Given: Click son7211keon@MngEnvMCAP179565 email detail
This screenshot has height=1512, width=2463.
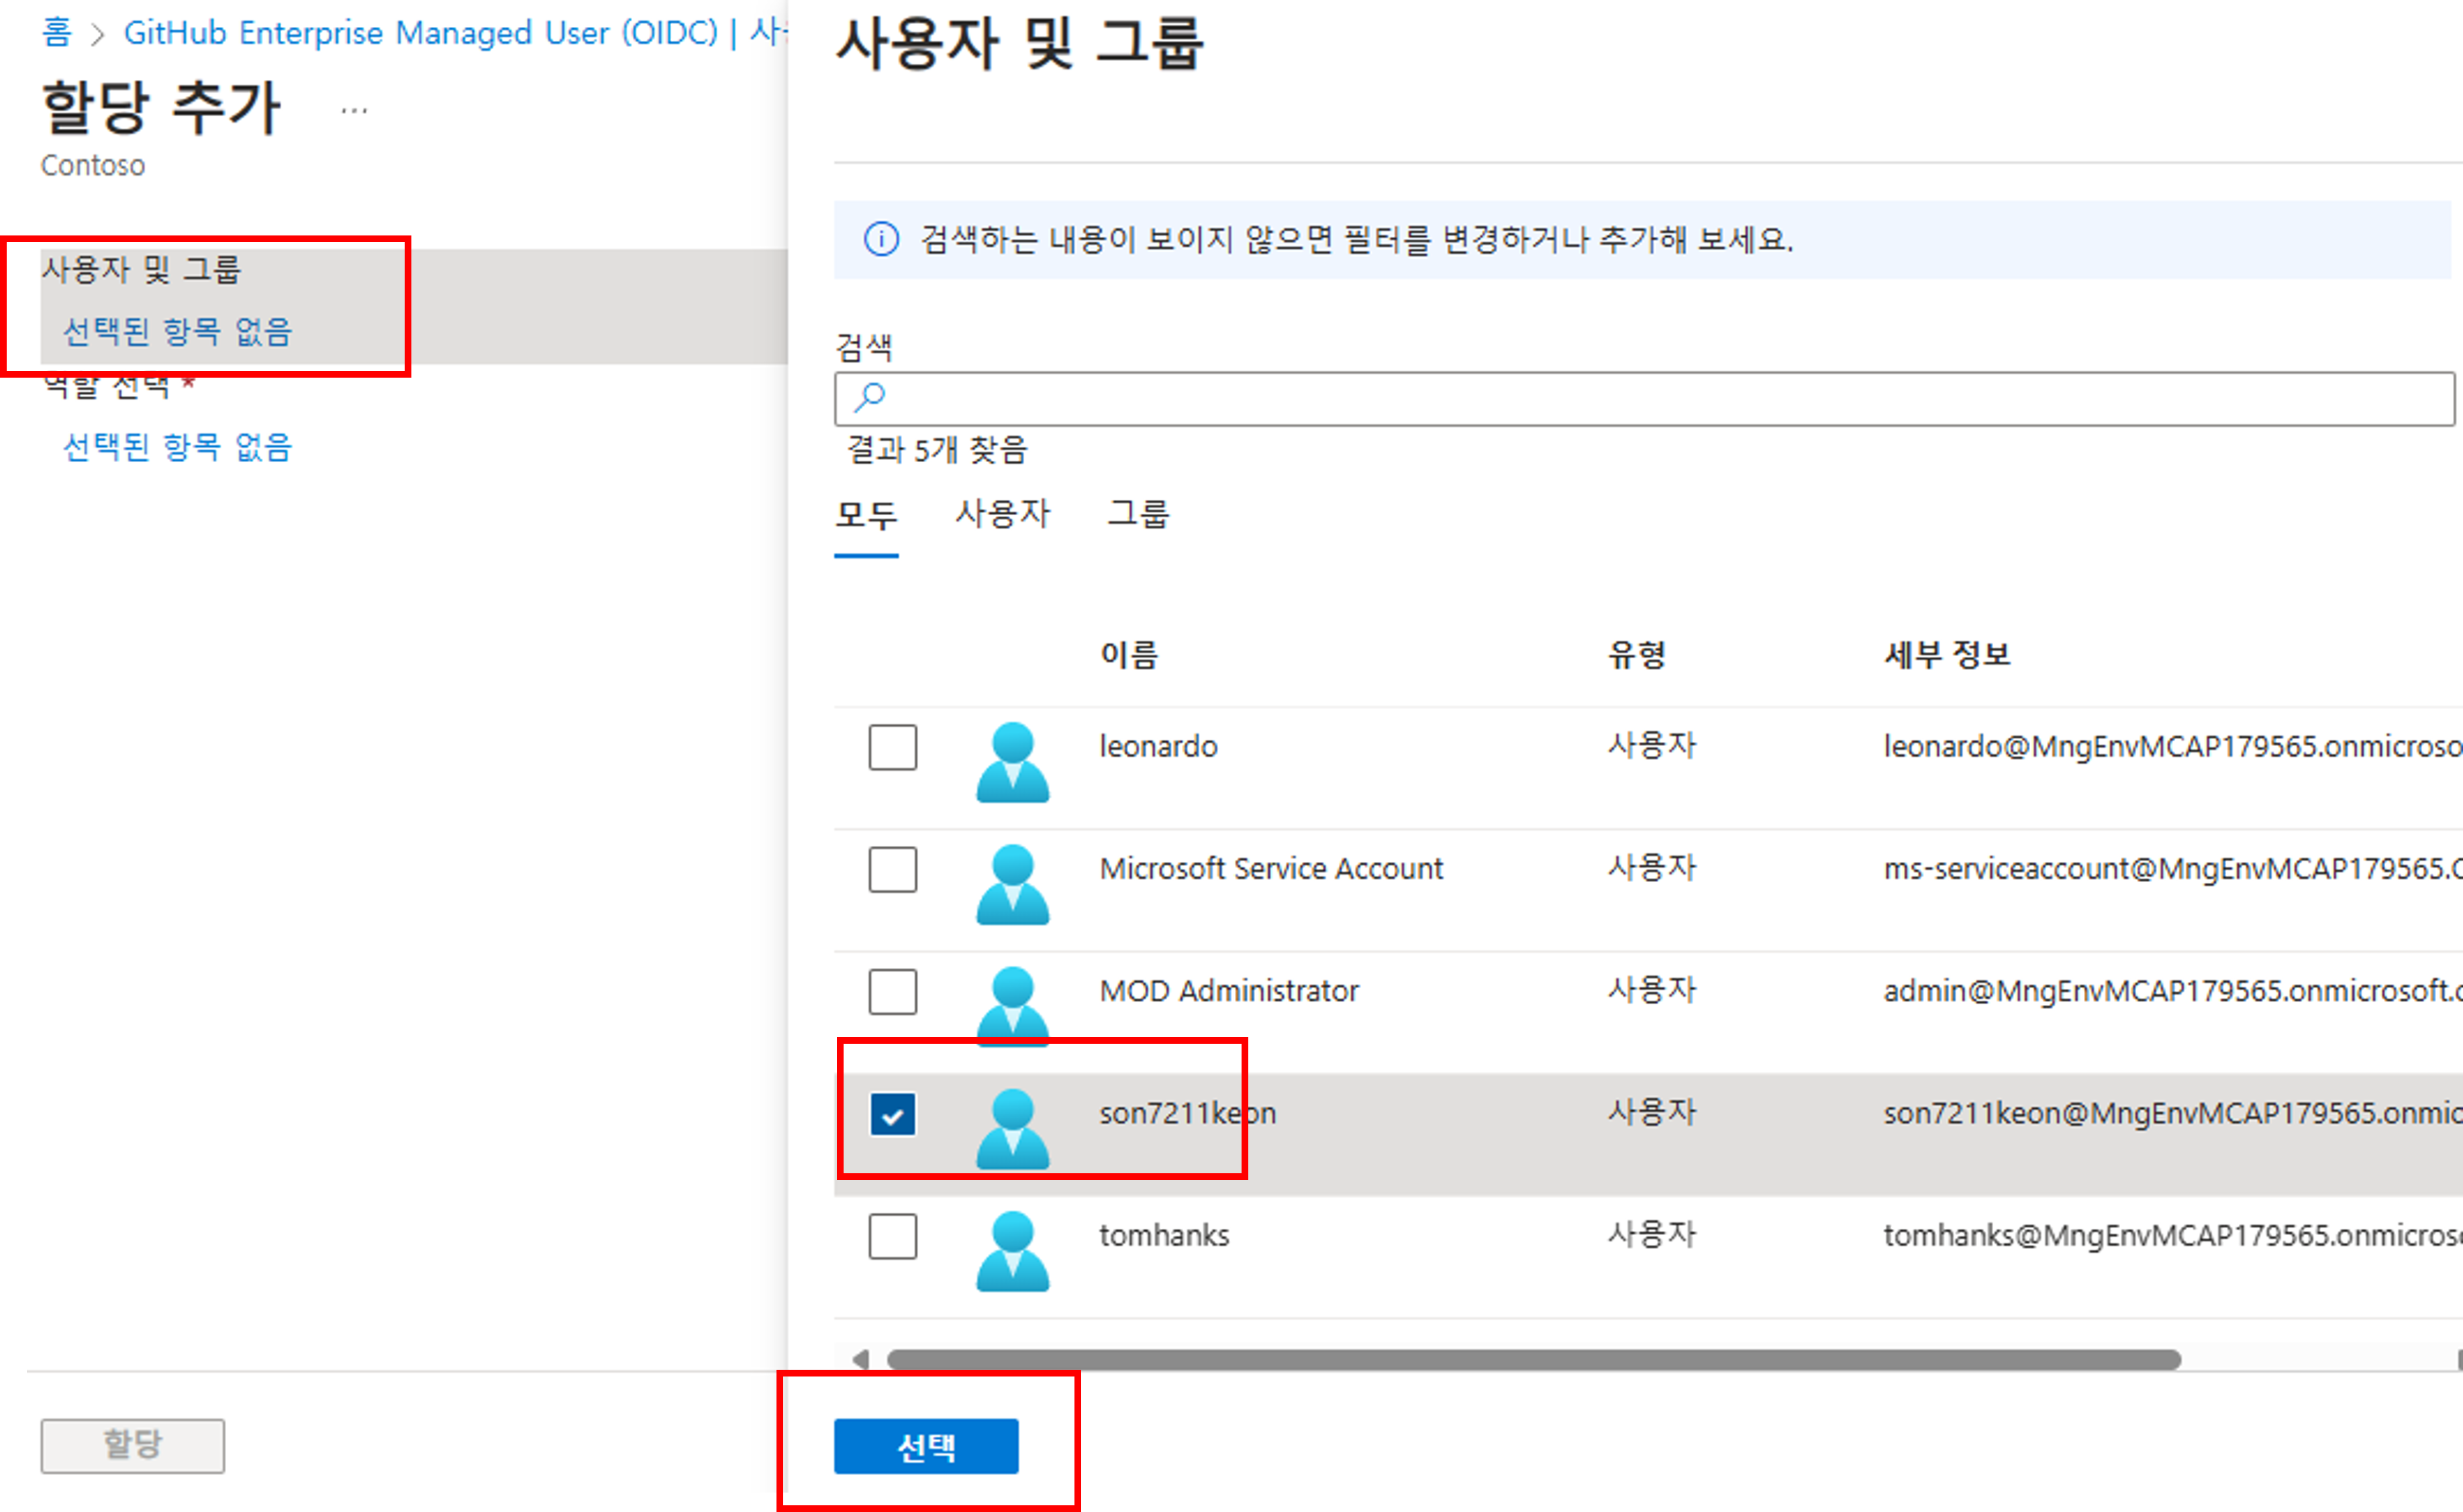Looking at the screenshot, I should click(x=2173, y=1113).
